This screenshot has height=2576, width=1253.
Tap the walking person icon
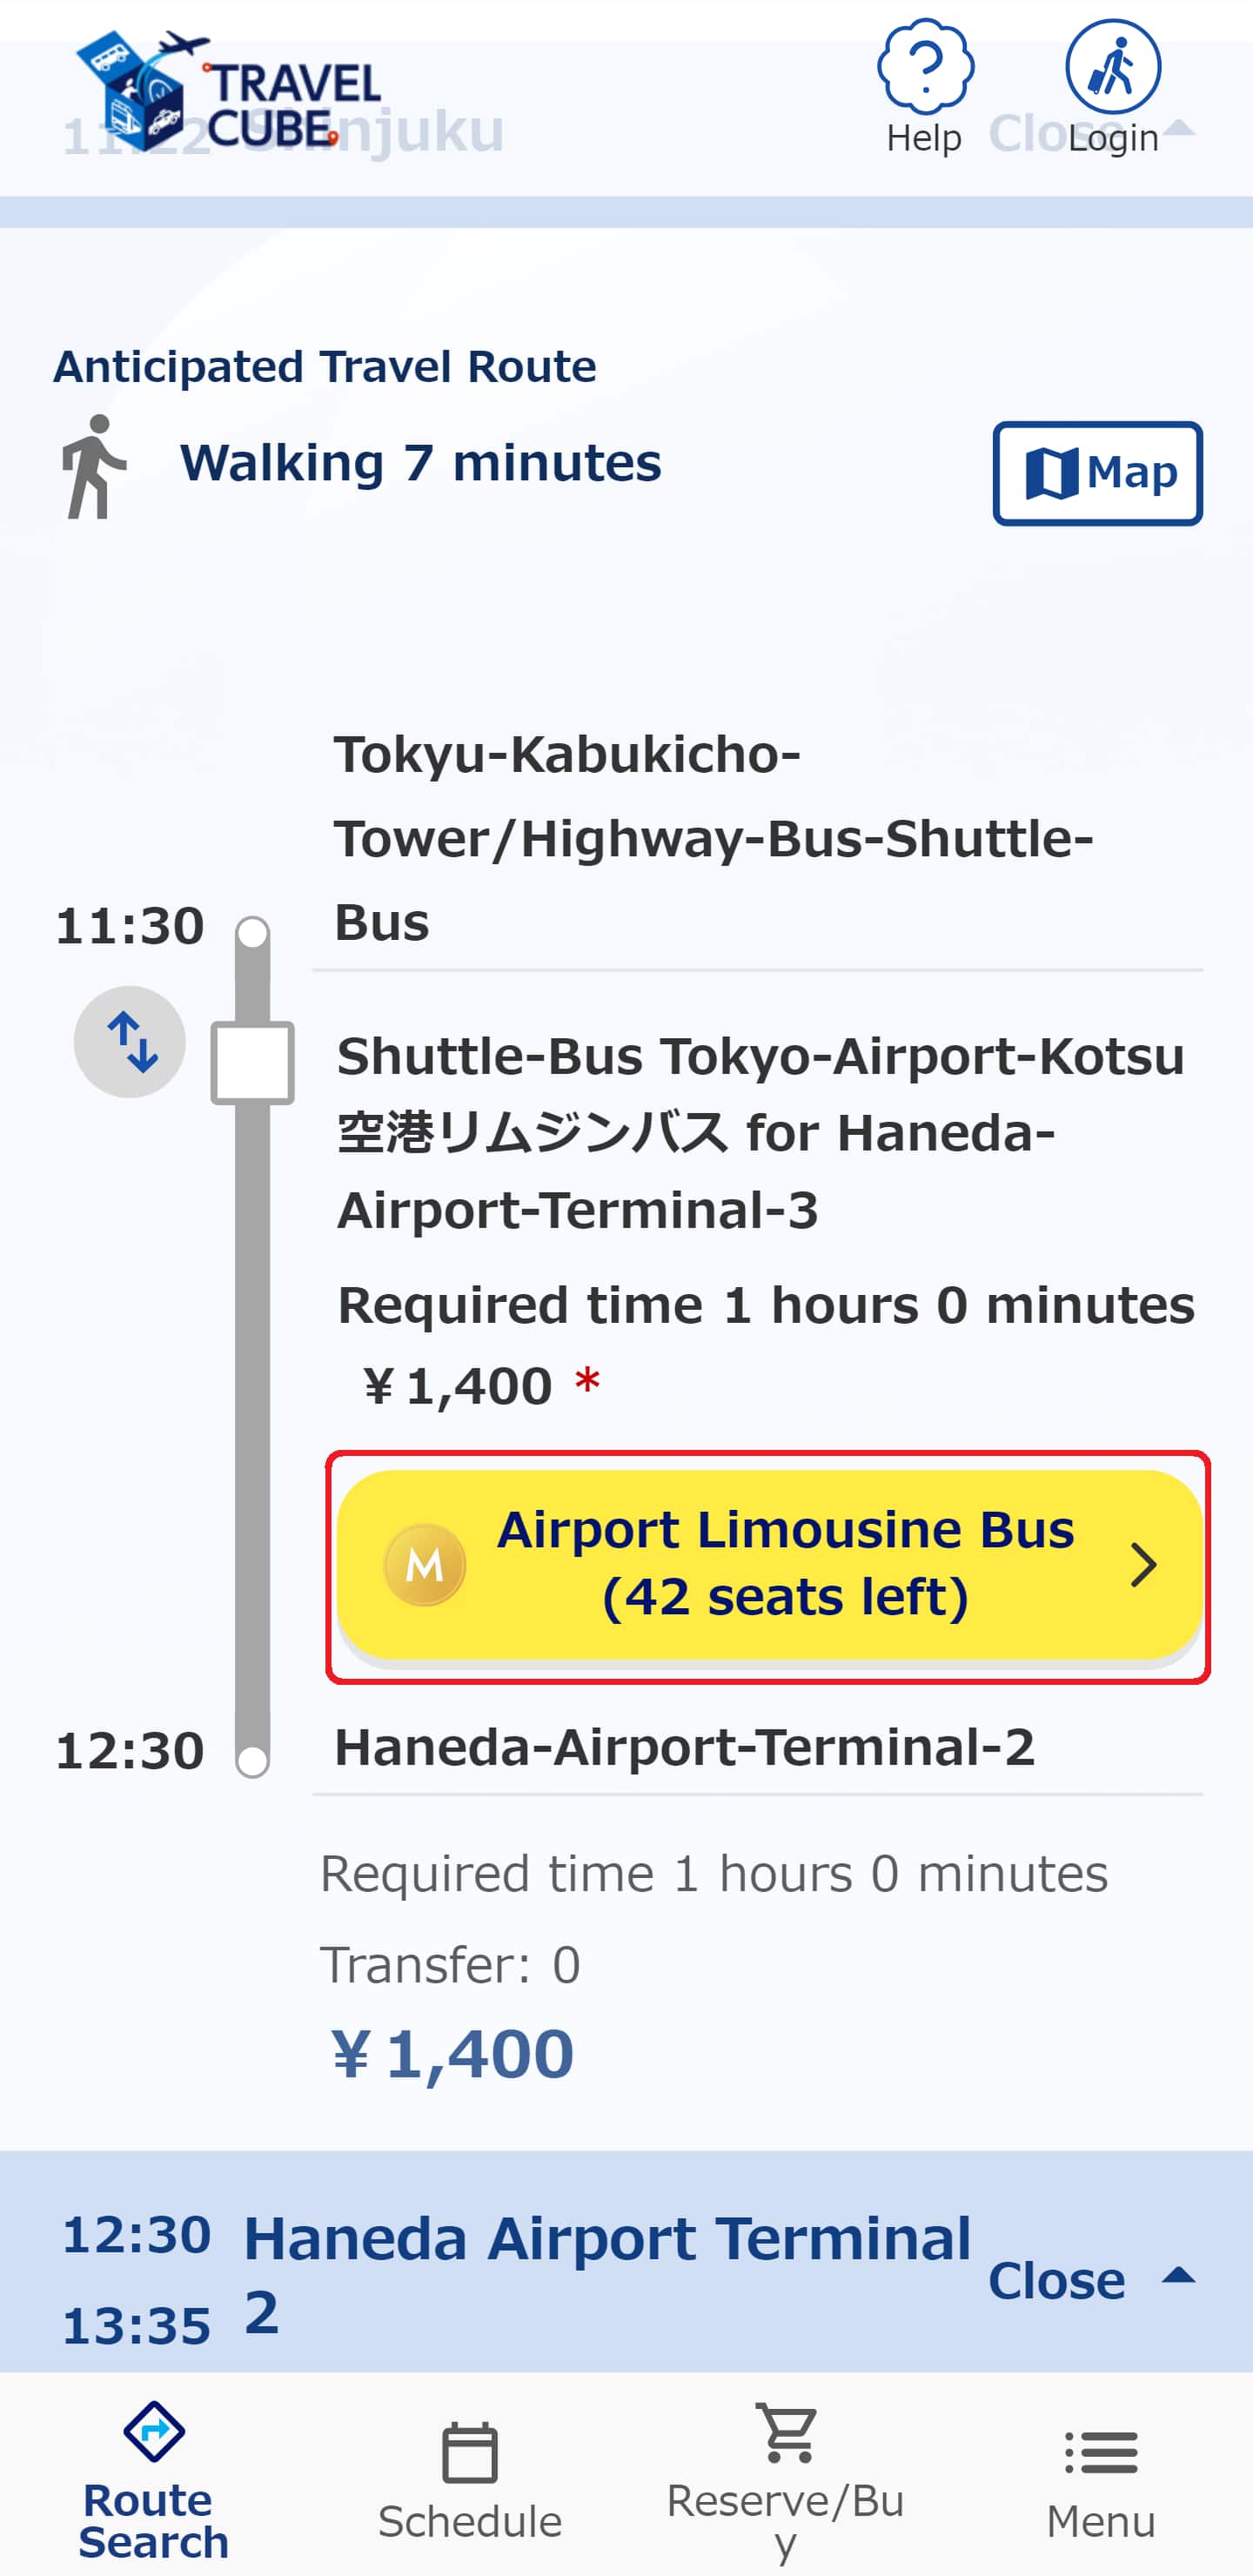point(93,467)
